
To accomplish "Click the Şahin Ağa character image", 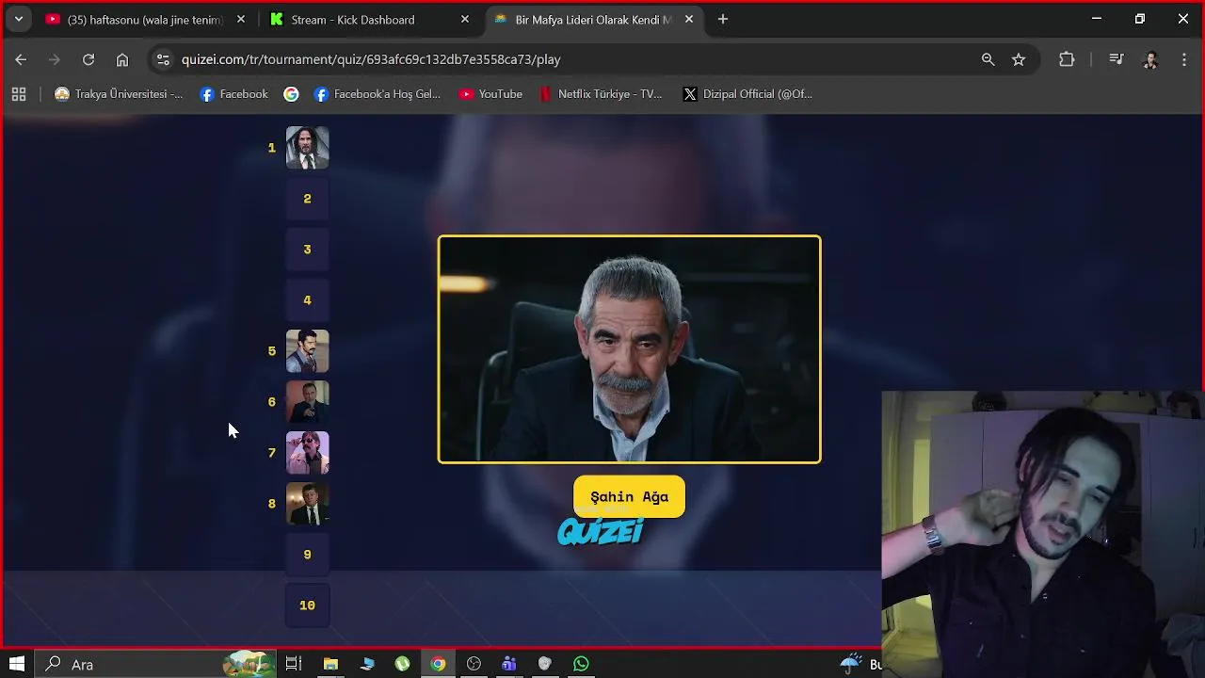I will 630,349.
